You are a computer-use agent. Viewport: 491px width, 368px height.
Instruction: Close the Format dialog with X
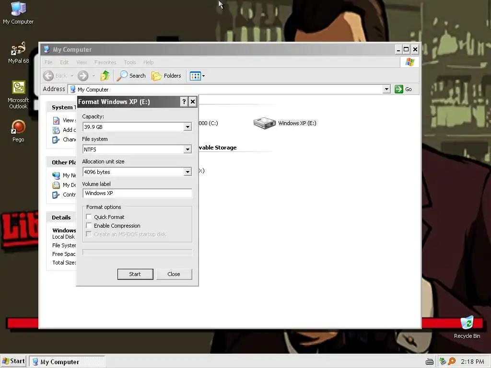click(193, 102)
